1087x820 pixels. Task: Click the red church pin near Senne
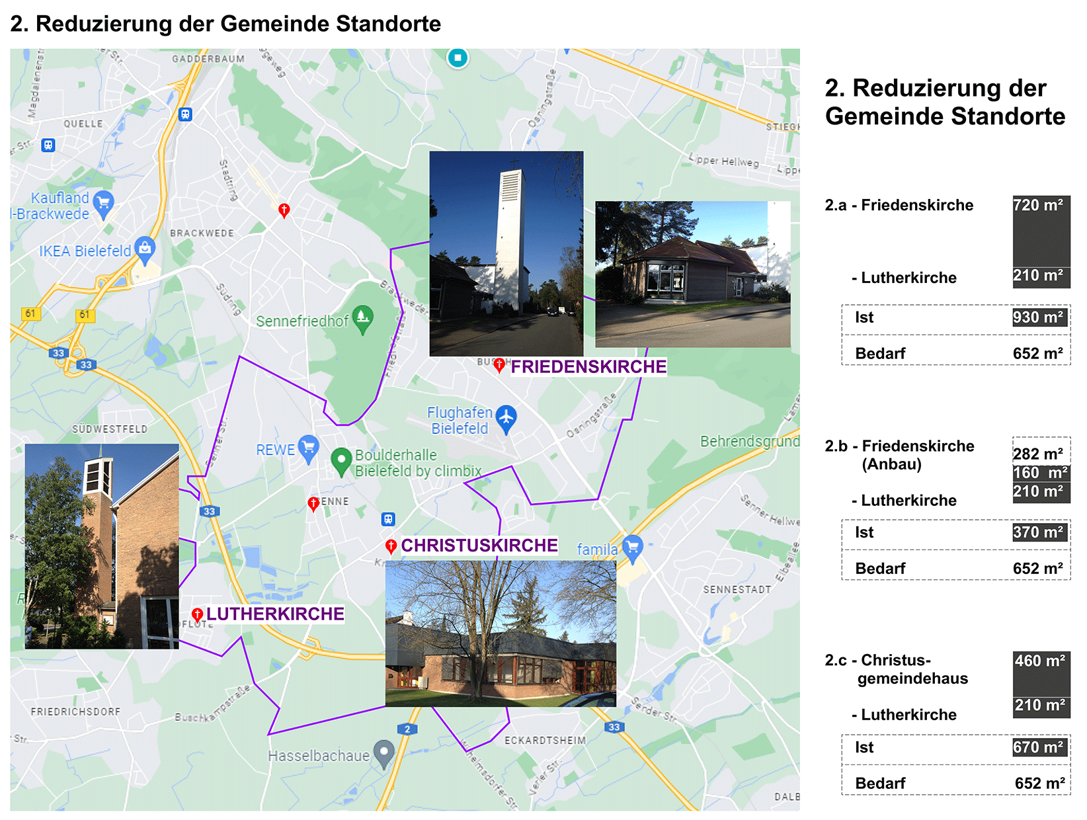click(x=313, y=505)
